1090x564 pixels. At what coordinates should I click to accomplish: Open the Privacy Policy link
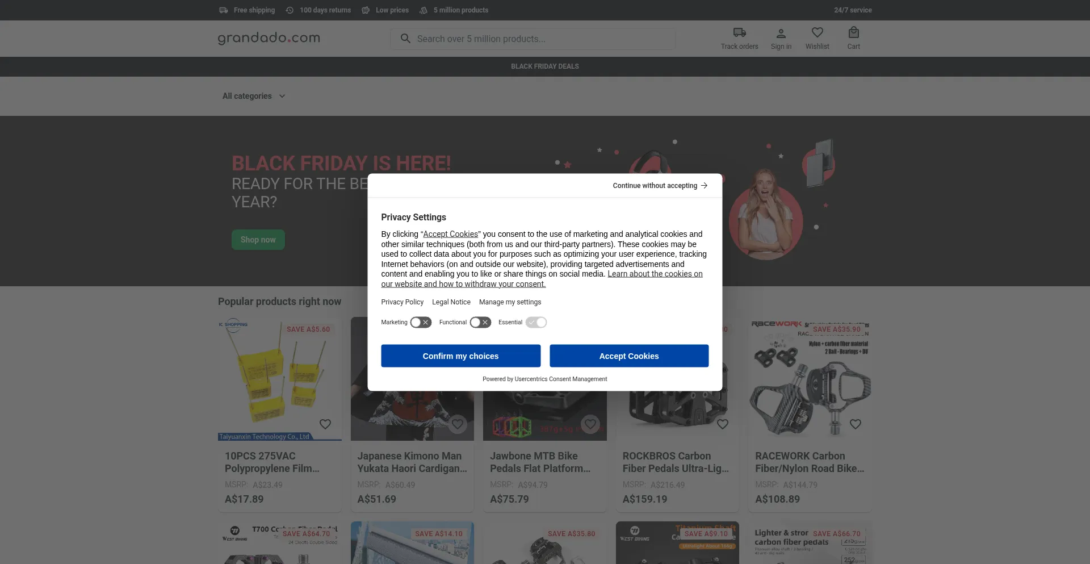click(402, 302)
